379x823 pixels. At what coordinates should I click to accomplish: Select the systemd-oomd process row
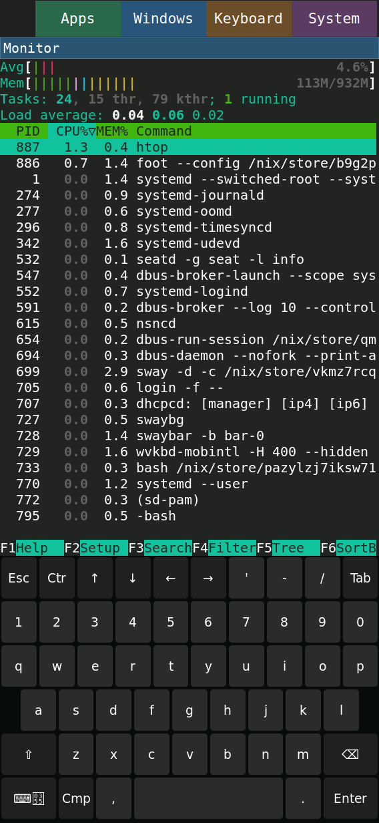(188, 211)
